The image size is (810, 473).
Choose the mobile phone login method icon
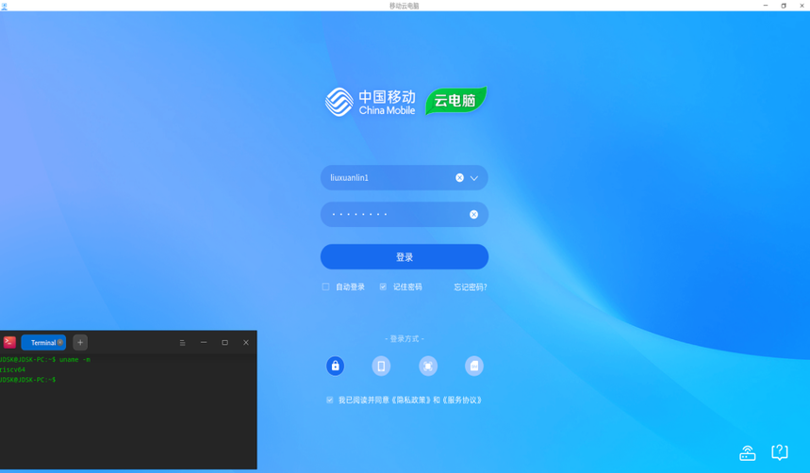click(381, 367)
